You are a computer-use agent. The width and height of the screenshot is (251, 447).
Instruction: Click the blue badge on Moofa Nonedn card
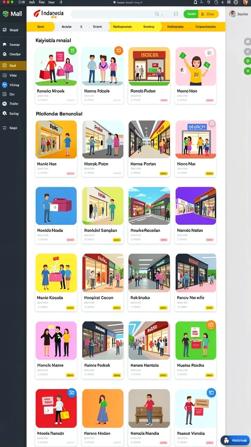(71, 393)
